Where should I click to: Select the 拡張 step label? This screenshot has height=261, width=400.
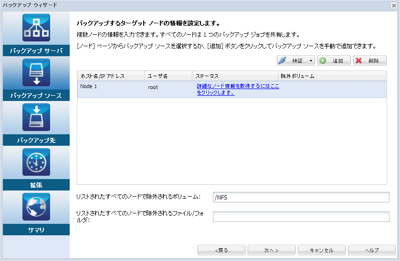36,185
